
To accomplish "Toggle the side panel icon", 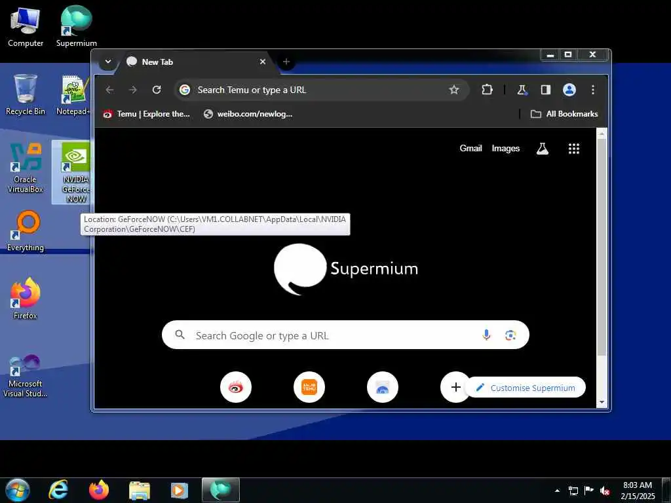I will pyautogui.click(x=545, y=90).
